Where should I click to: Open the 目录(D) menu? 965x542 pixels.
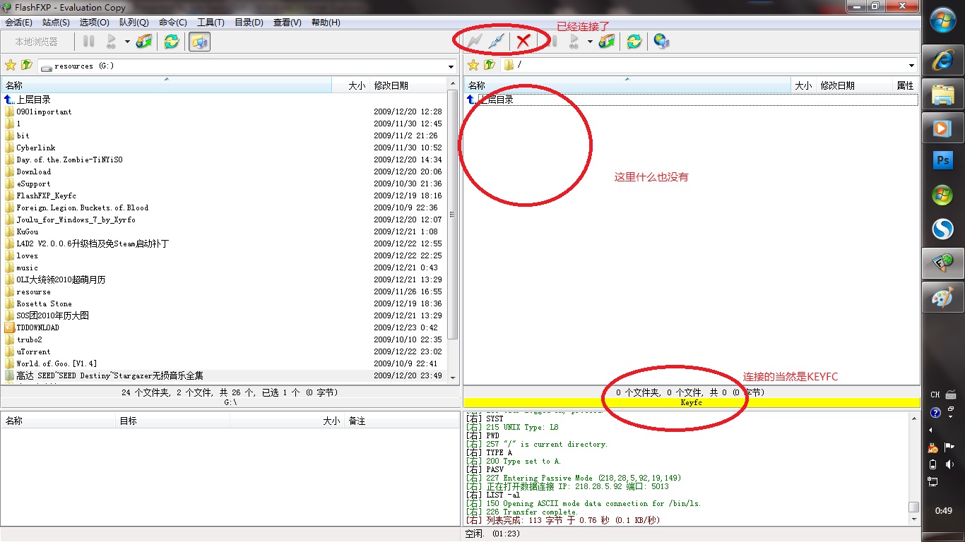tap(249, 23)
